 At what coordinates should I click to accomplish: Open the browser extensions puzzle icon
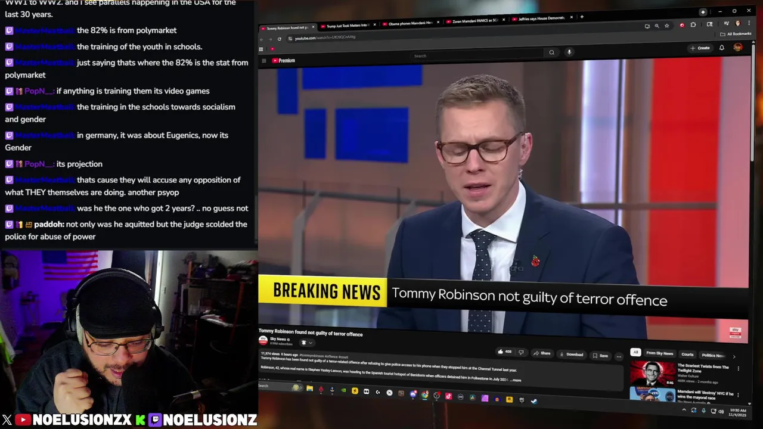click(x=693, y=25)
